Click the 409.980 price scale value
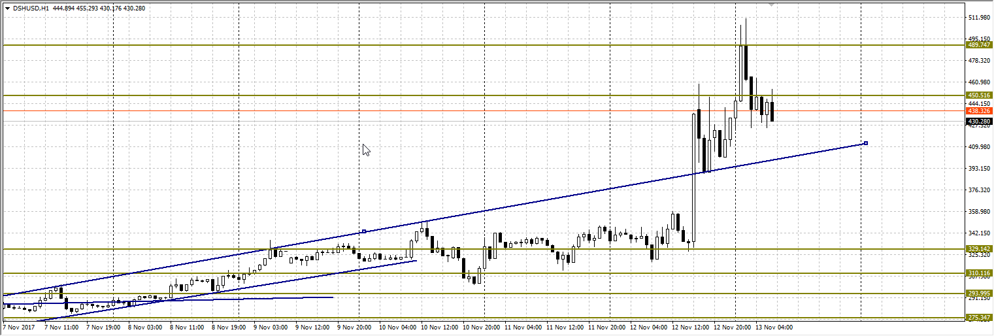 coord(978,147)
